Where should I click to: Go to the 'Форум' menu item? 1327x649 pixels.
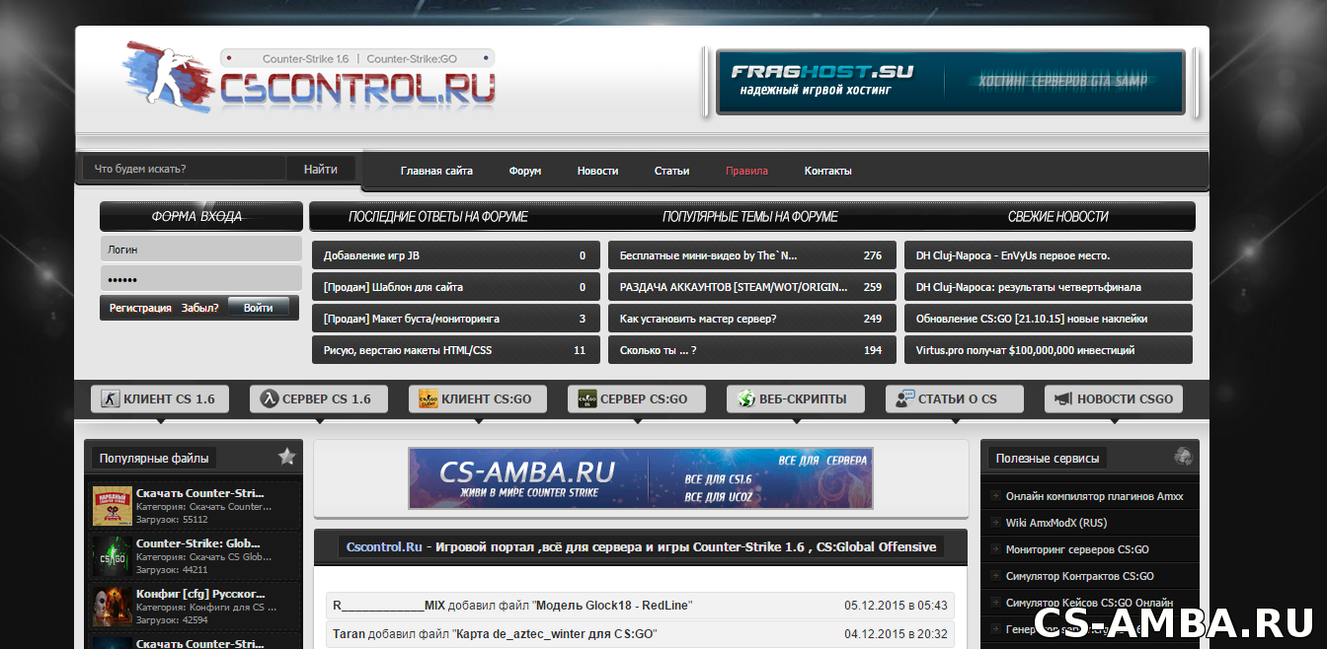coord(525,171)
